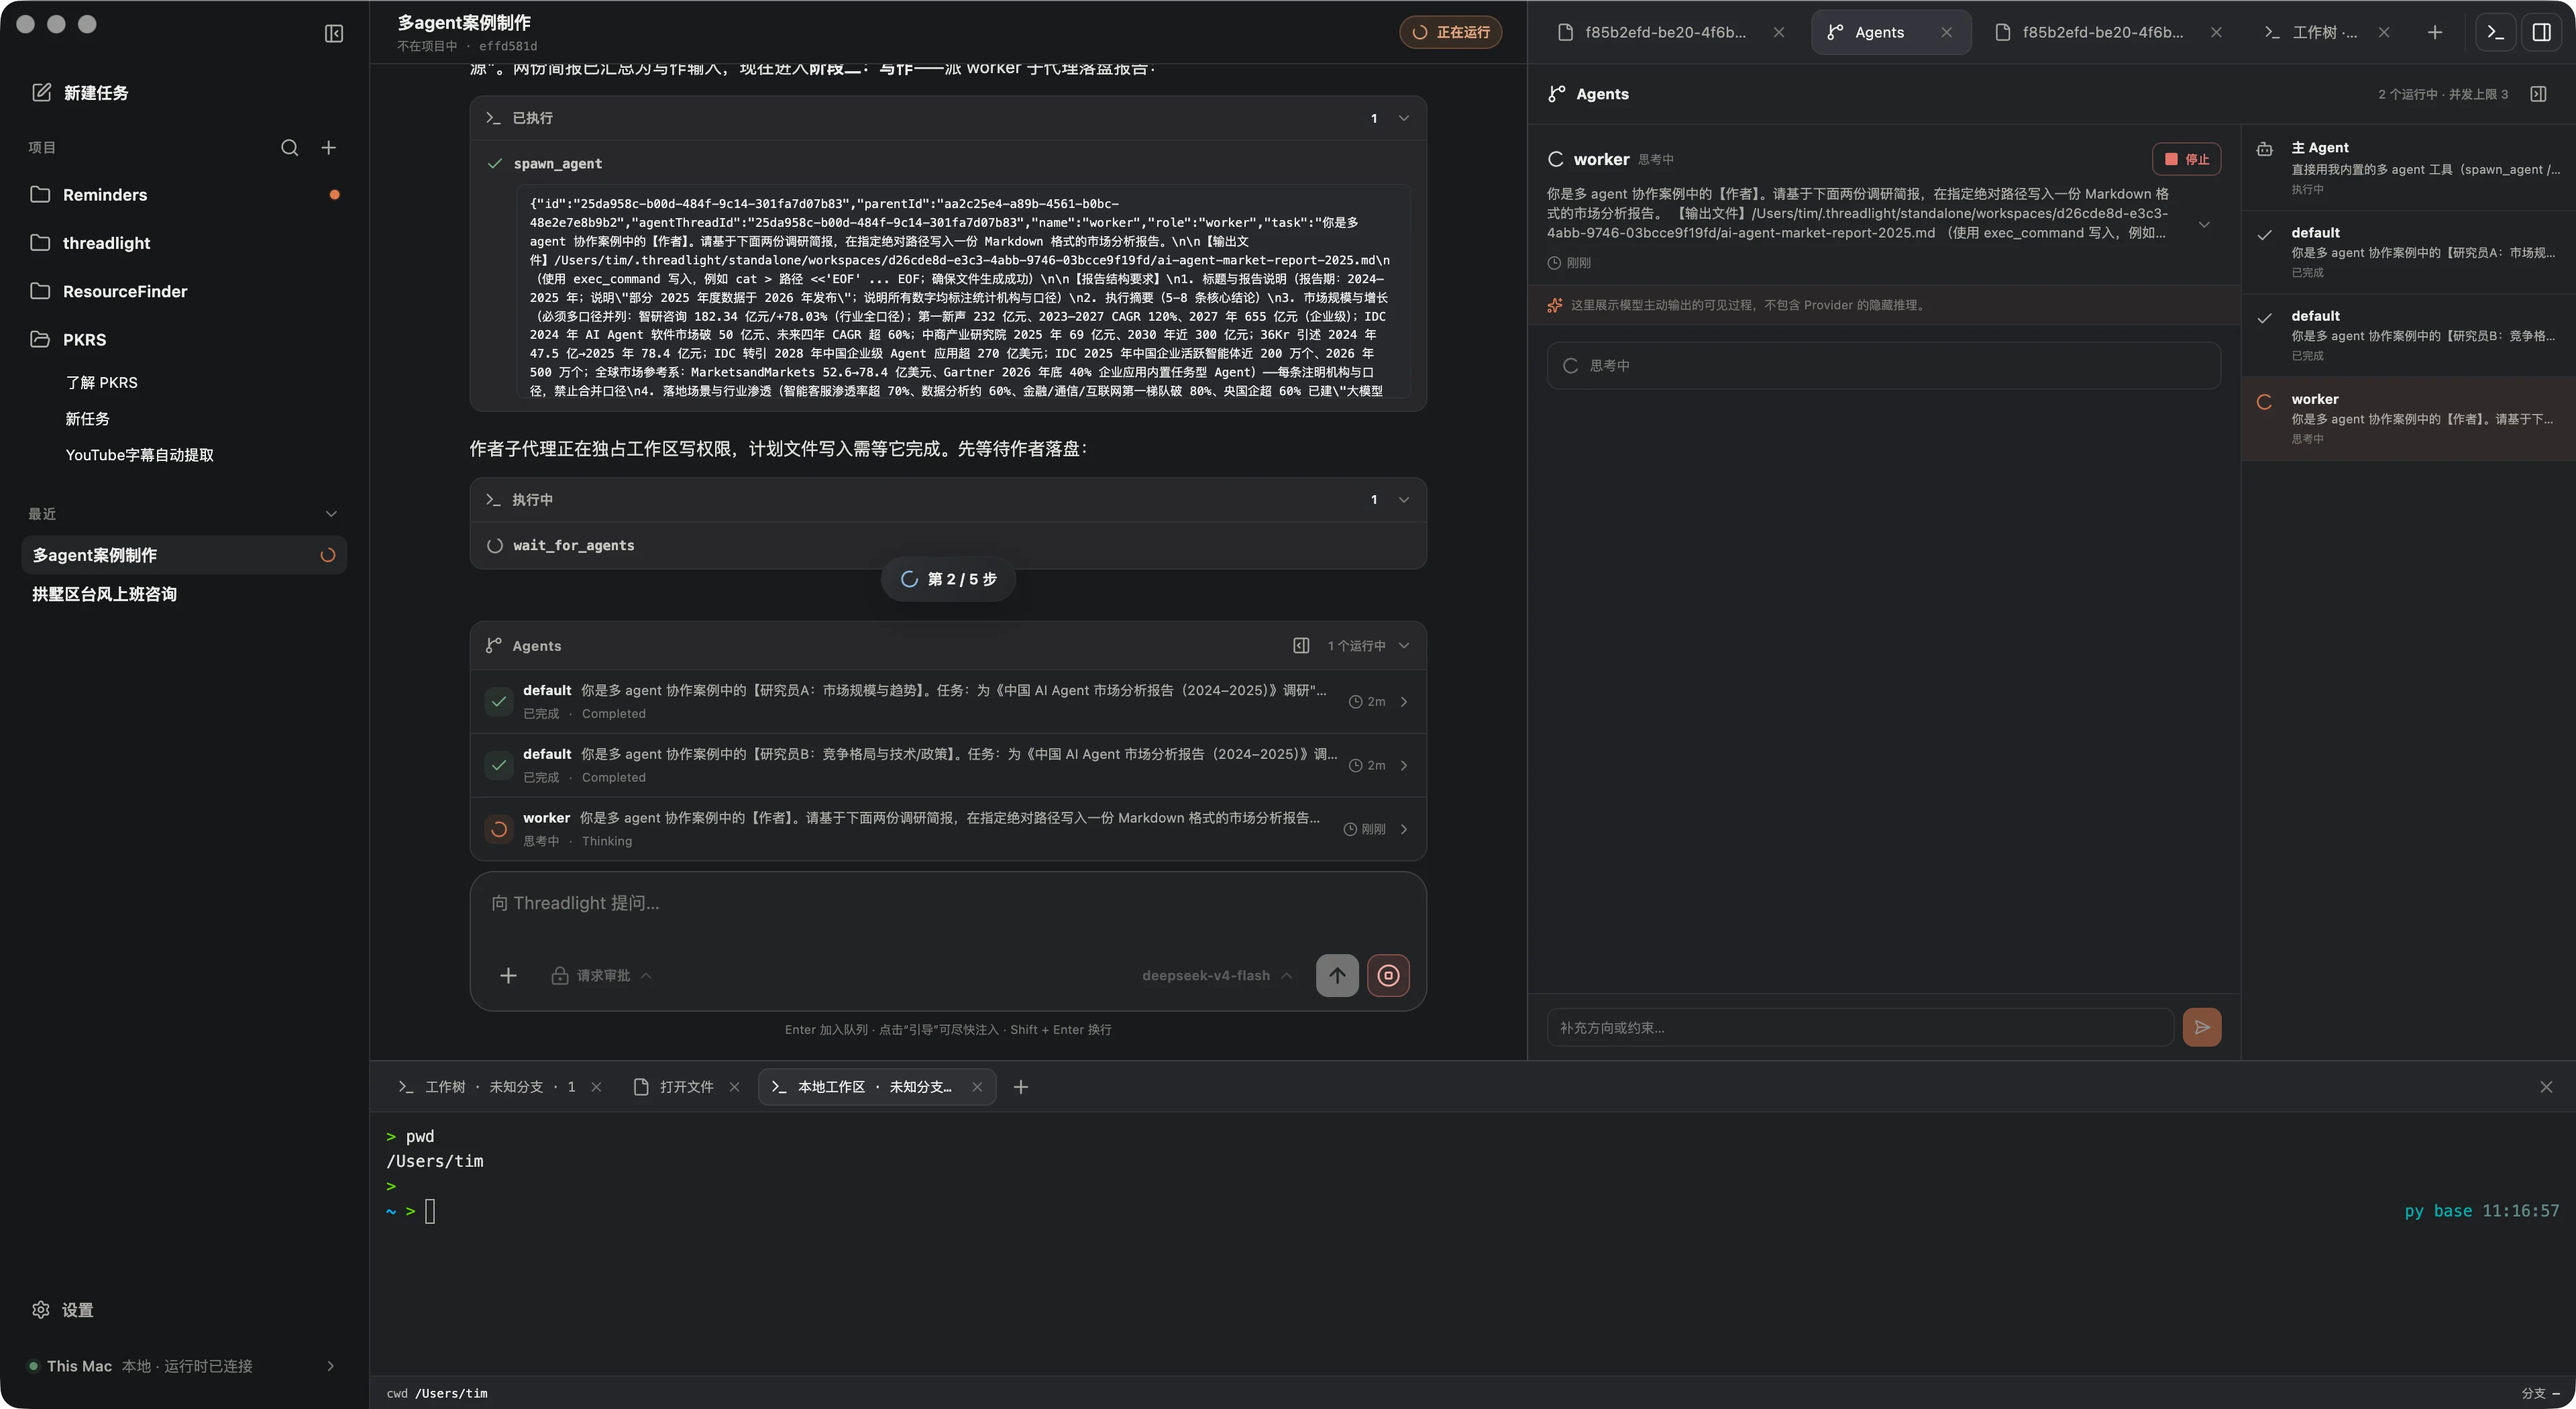Open 研究员A default agent row
Screen dimensions: 2576x1409
click(x=948, y=701)
